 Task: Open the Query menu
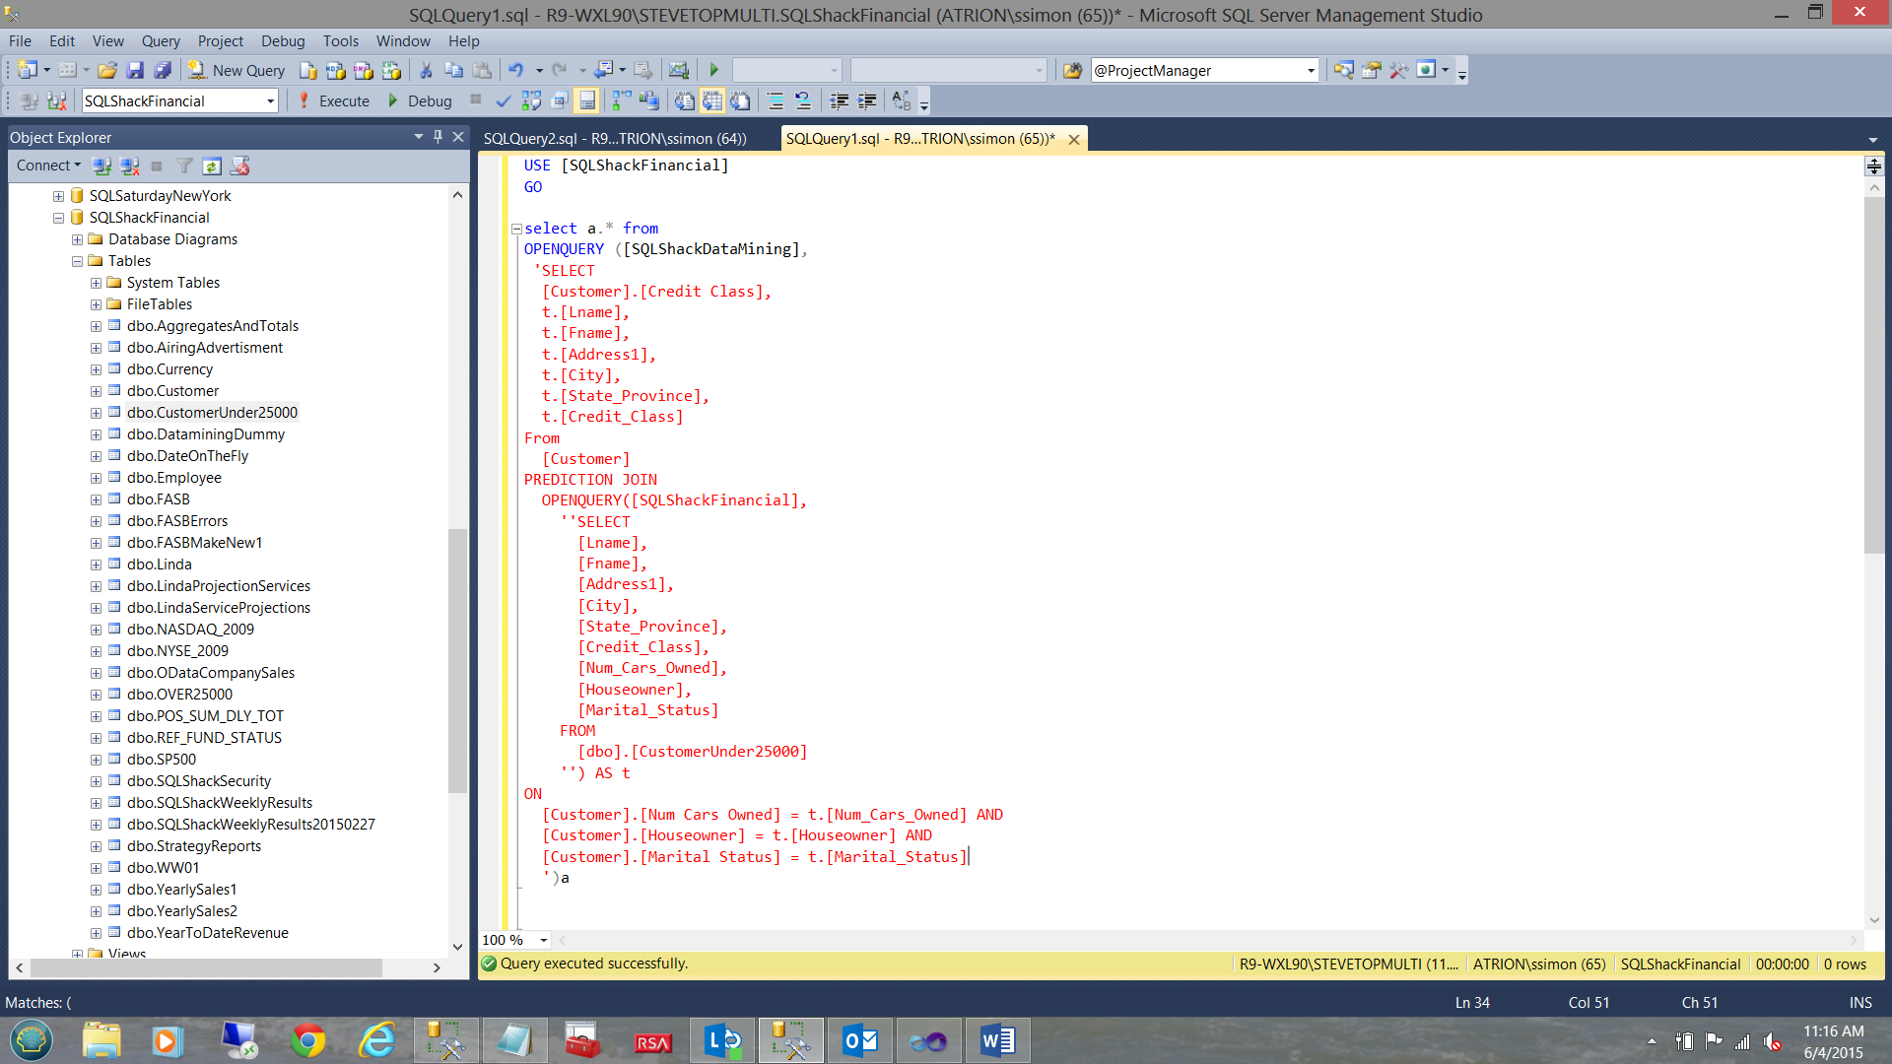pyautogui.click(x=160, y=40)
